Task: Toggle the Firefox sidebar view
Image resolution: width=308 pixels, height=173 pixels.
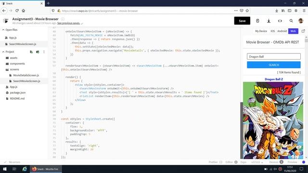Action: click(x=290, y=11)
